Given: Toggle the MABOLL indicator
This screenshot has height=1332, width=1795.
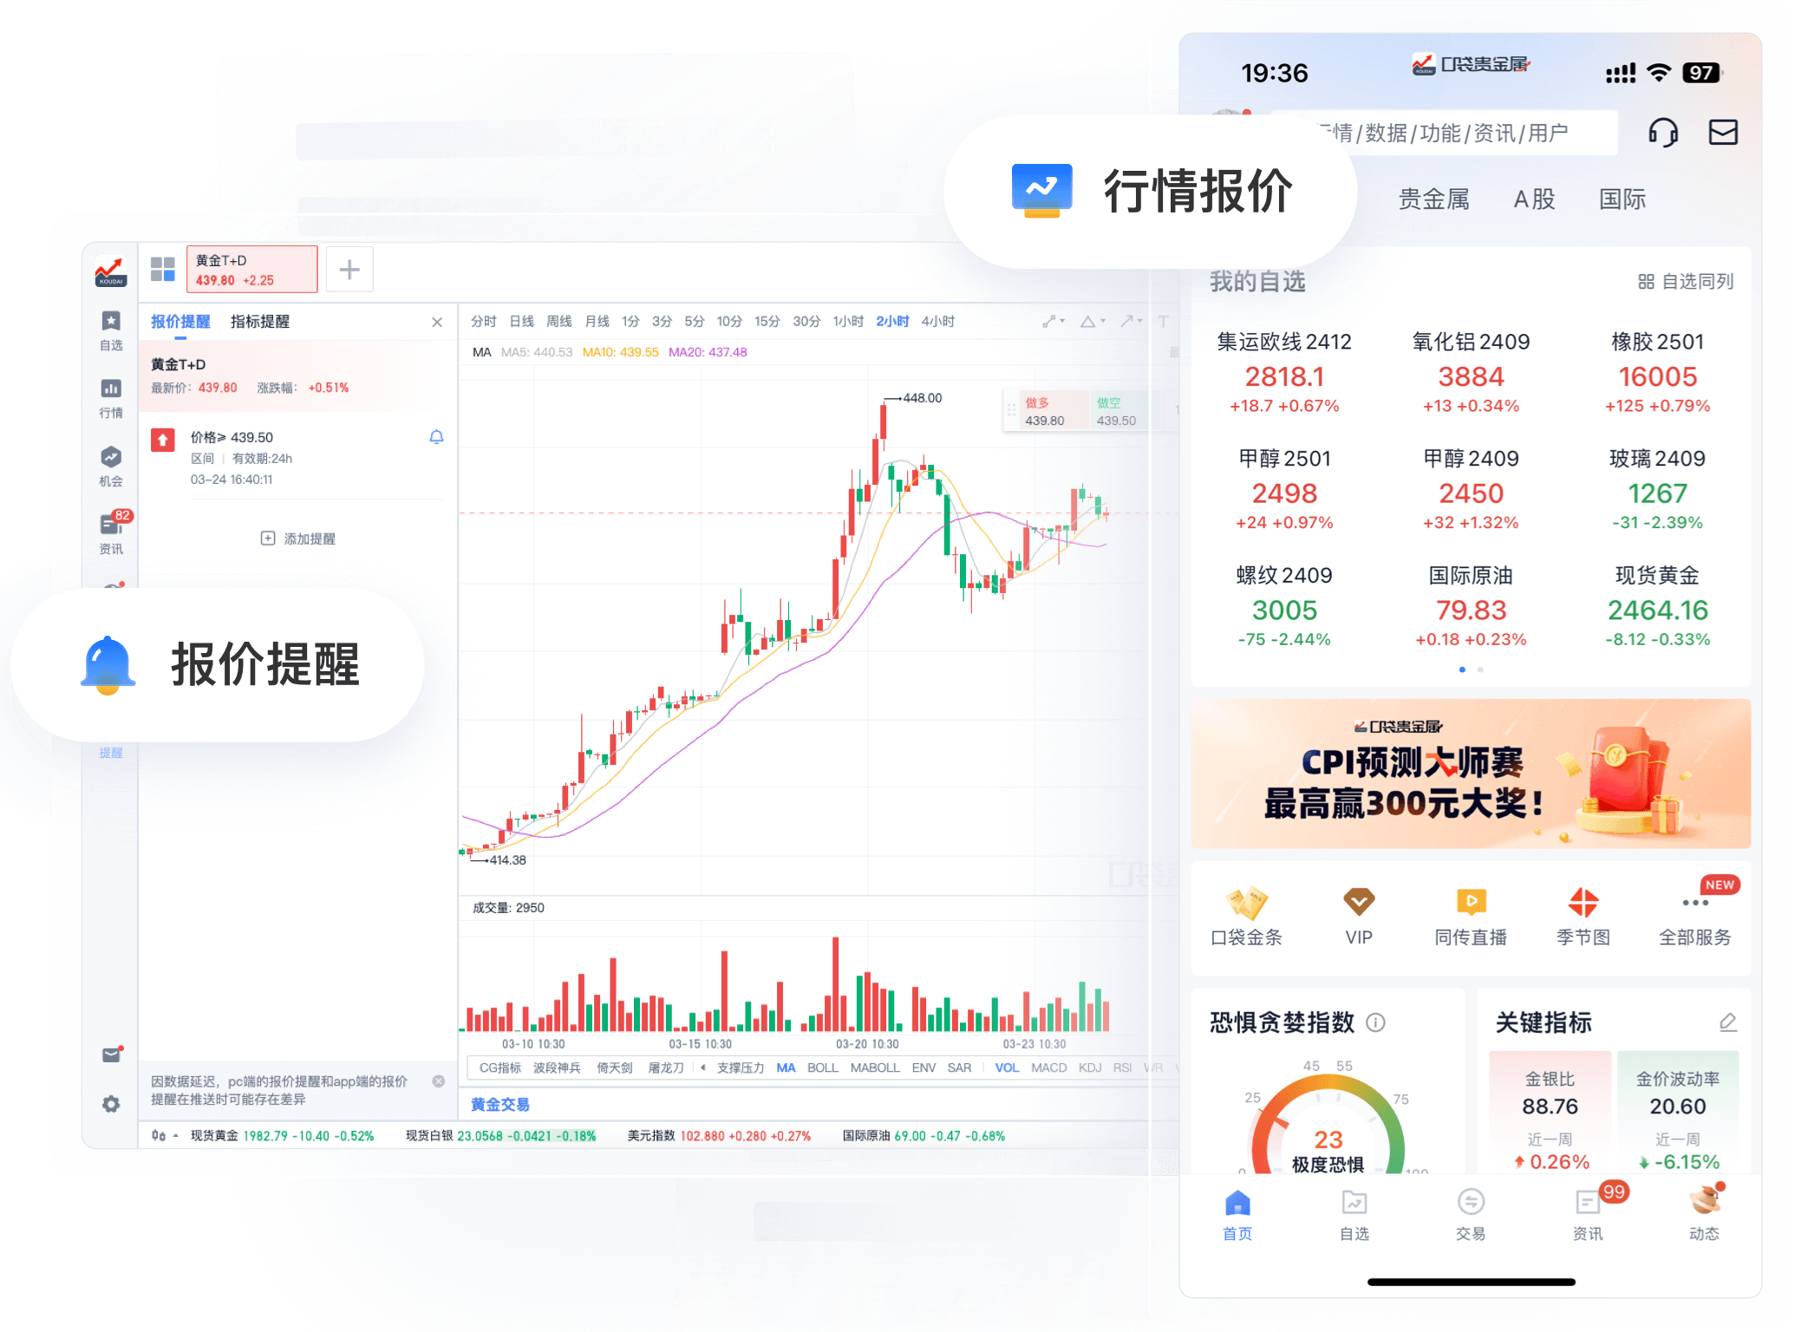Looking at the screenshot, I should point(875,1068).
